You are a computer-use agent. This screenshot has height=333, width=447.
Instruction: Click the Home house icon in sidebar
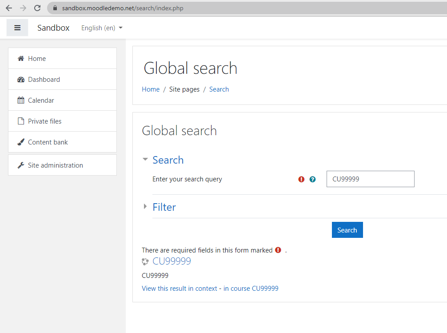(x=21, y=59)
